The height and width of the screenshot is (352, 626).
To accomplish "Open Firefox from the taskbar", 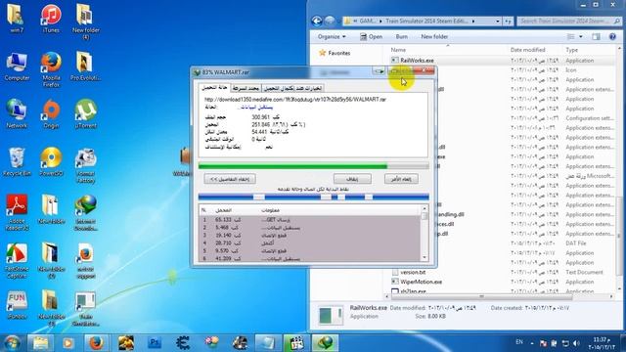I will pos(96,343).
